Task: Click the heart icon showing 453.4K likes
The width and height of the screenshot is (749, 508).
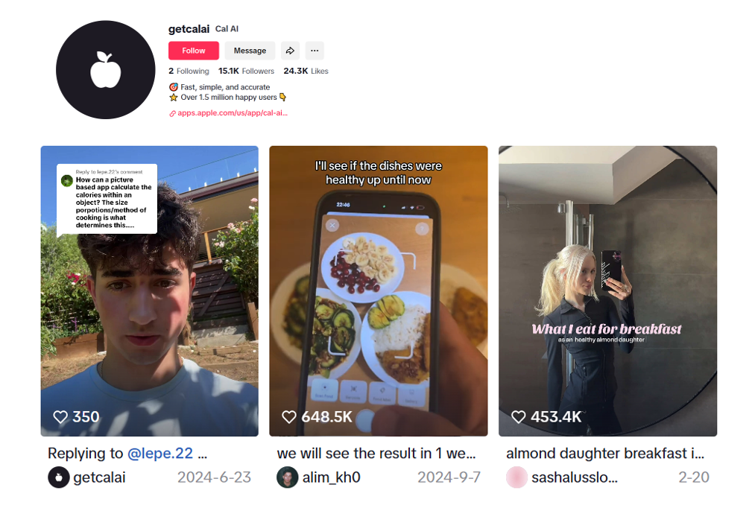Action: (518, 417)
